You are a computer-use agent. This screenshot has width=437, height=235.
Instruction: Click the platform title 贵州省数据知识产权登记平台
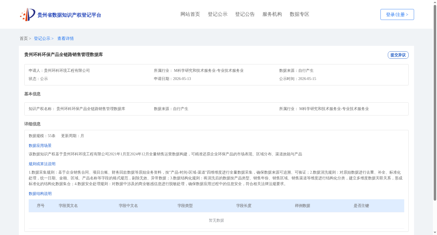[x=69, y=15]
